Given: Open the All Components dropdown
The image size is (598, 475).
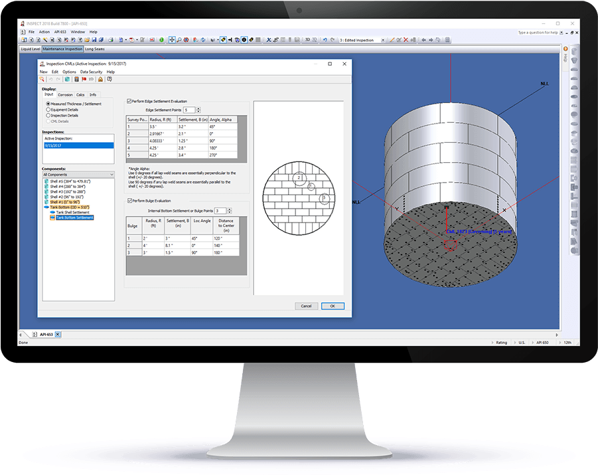Looking at the screenshot, I should 112,174.
